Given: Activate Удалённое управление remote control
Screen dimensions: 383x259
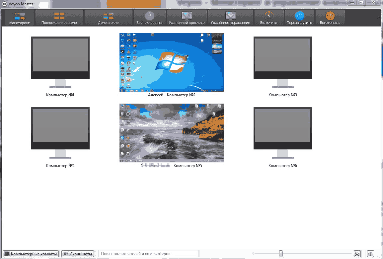Looking at the screenshot, I should tap(230, 18).
